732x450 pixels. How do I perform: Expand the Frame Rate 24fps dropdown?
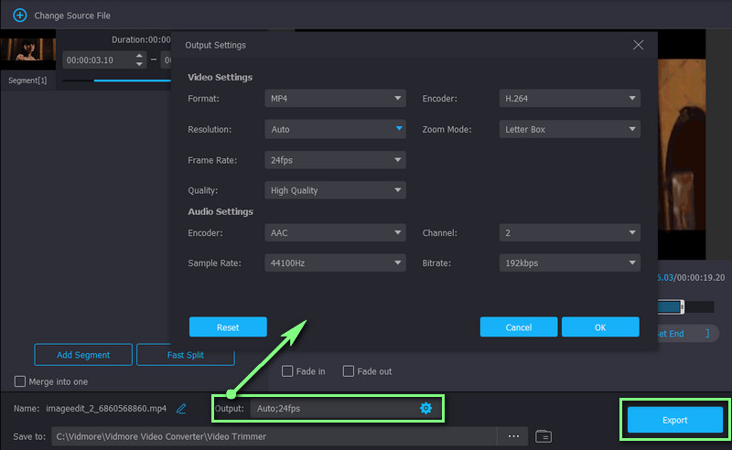(x=335, y=160)
